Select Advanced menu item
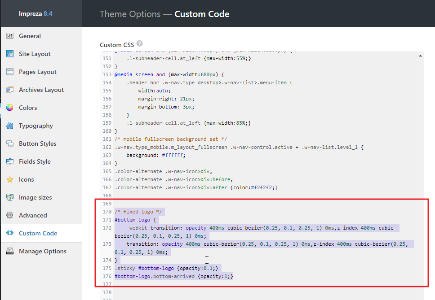Viewport: 435px width, 300px height. 41,215
